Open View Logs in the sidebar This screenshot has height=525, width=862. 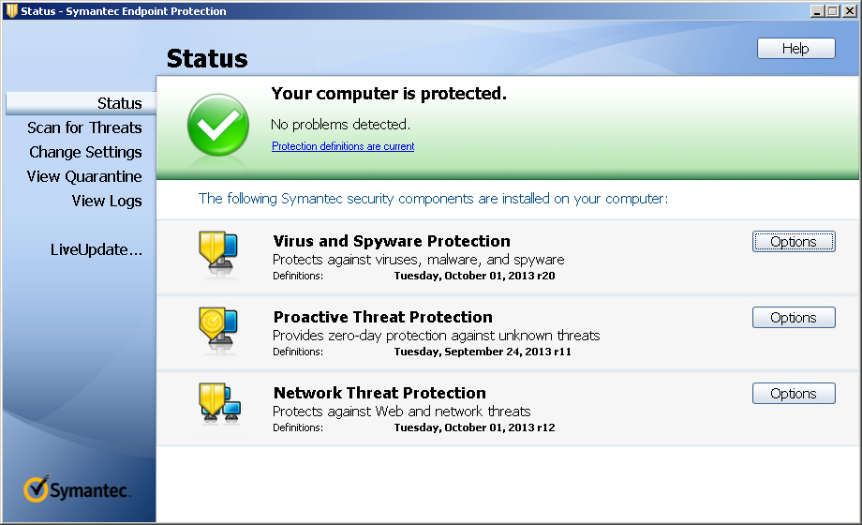point(107,201)
